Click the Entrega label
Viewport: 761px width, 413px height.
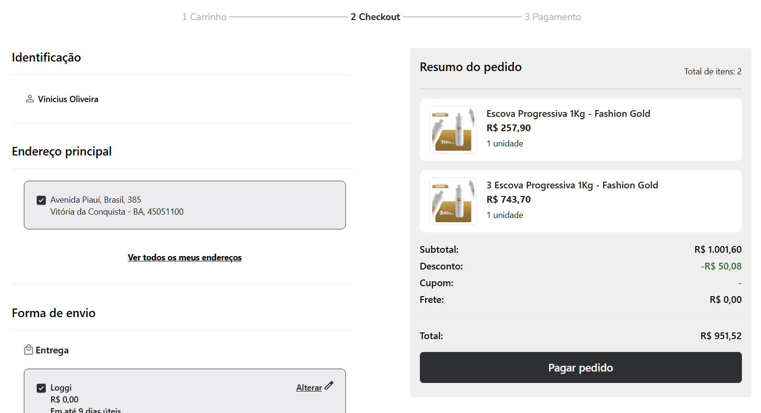tap(52, 351)
